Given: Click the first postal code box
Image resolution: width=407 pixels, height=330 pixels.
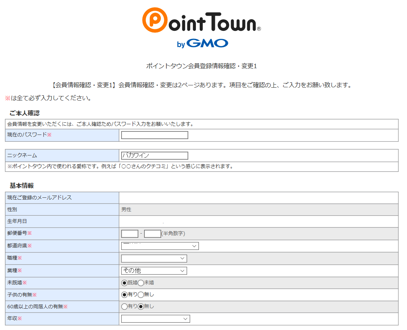Looking at the screenshot, I should [130, 234].
